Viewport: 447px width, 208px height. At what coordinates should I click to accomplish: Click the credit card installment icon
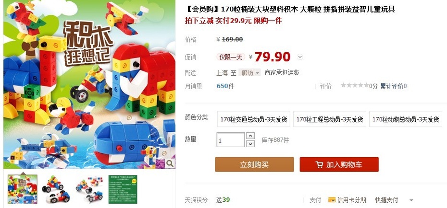[332, 200]
